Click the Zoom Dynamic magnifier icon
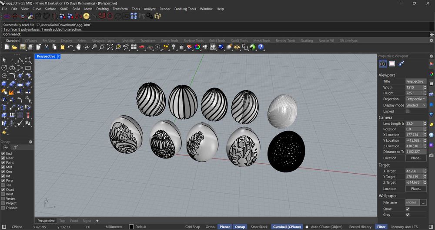 pos(94,47)
